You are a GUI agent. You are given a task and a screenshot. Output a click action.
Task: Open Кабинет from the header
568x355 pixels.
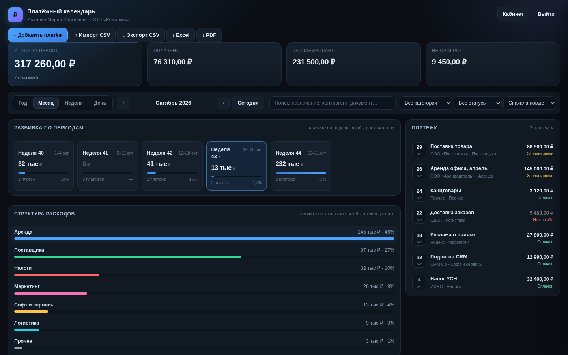click(x=513, y=14)
